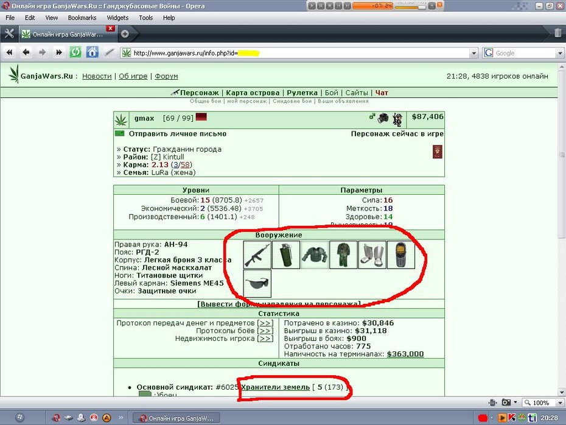Click into the URL address field
This screenshot has height=425, width=566.
pyautogui.click(x=299, y=53)
